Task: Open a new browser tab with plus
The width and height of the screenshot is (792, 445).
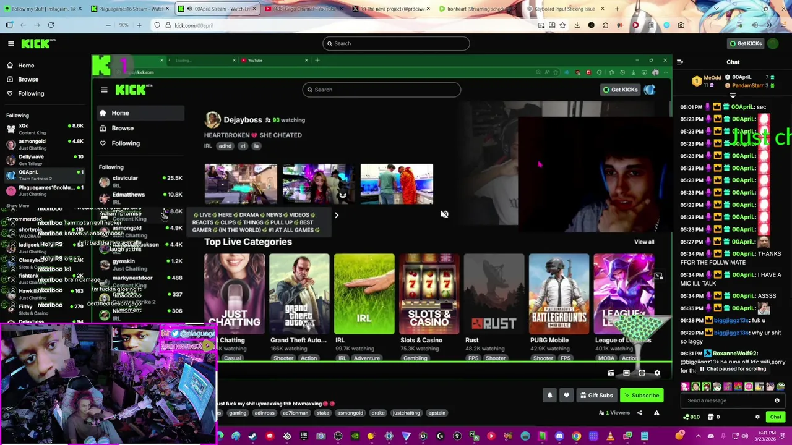Action: pos(617,9)
